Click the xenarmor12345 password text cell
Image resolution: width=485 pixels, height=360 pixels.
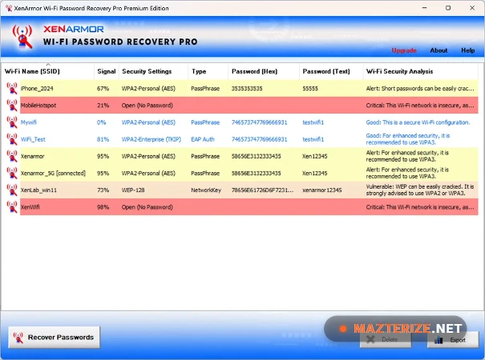[x=322, y=190]
